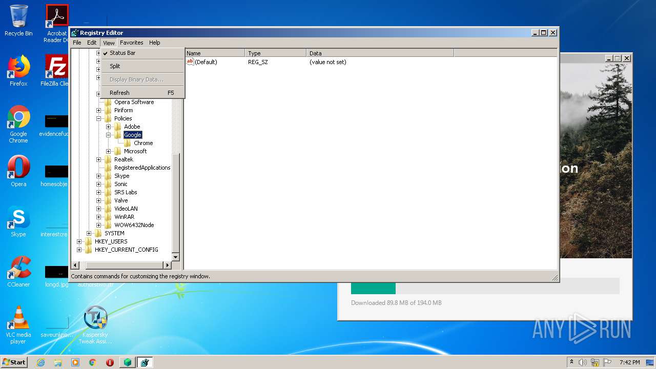Click the Start button
This screenshot has height=369, width=656.
(x=14, y=362)
